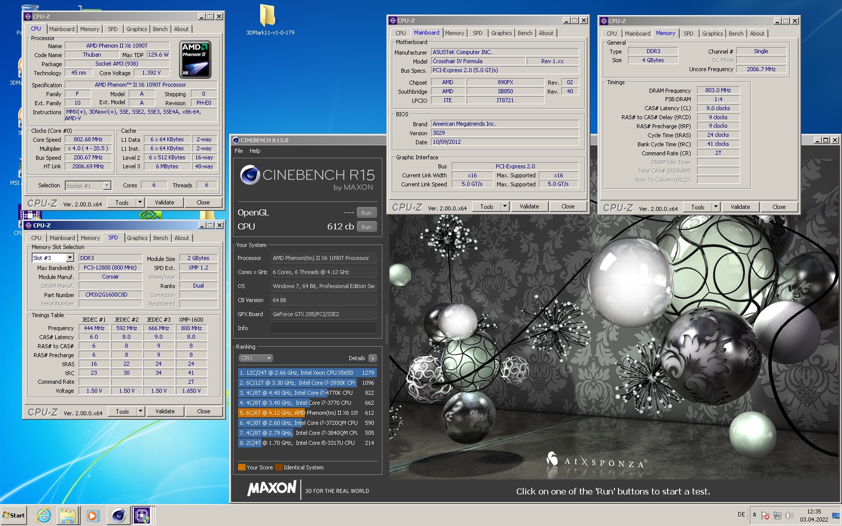This screenshot has height=526, width=842.
Task: Open Internet Explorer from the taskbar
Action: click(x=44, y=515)
